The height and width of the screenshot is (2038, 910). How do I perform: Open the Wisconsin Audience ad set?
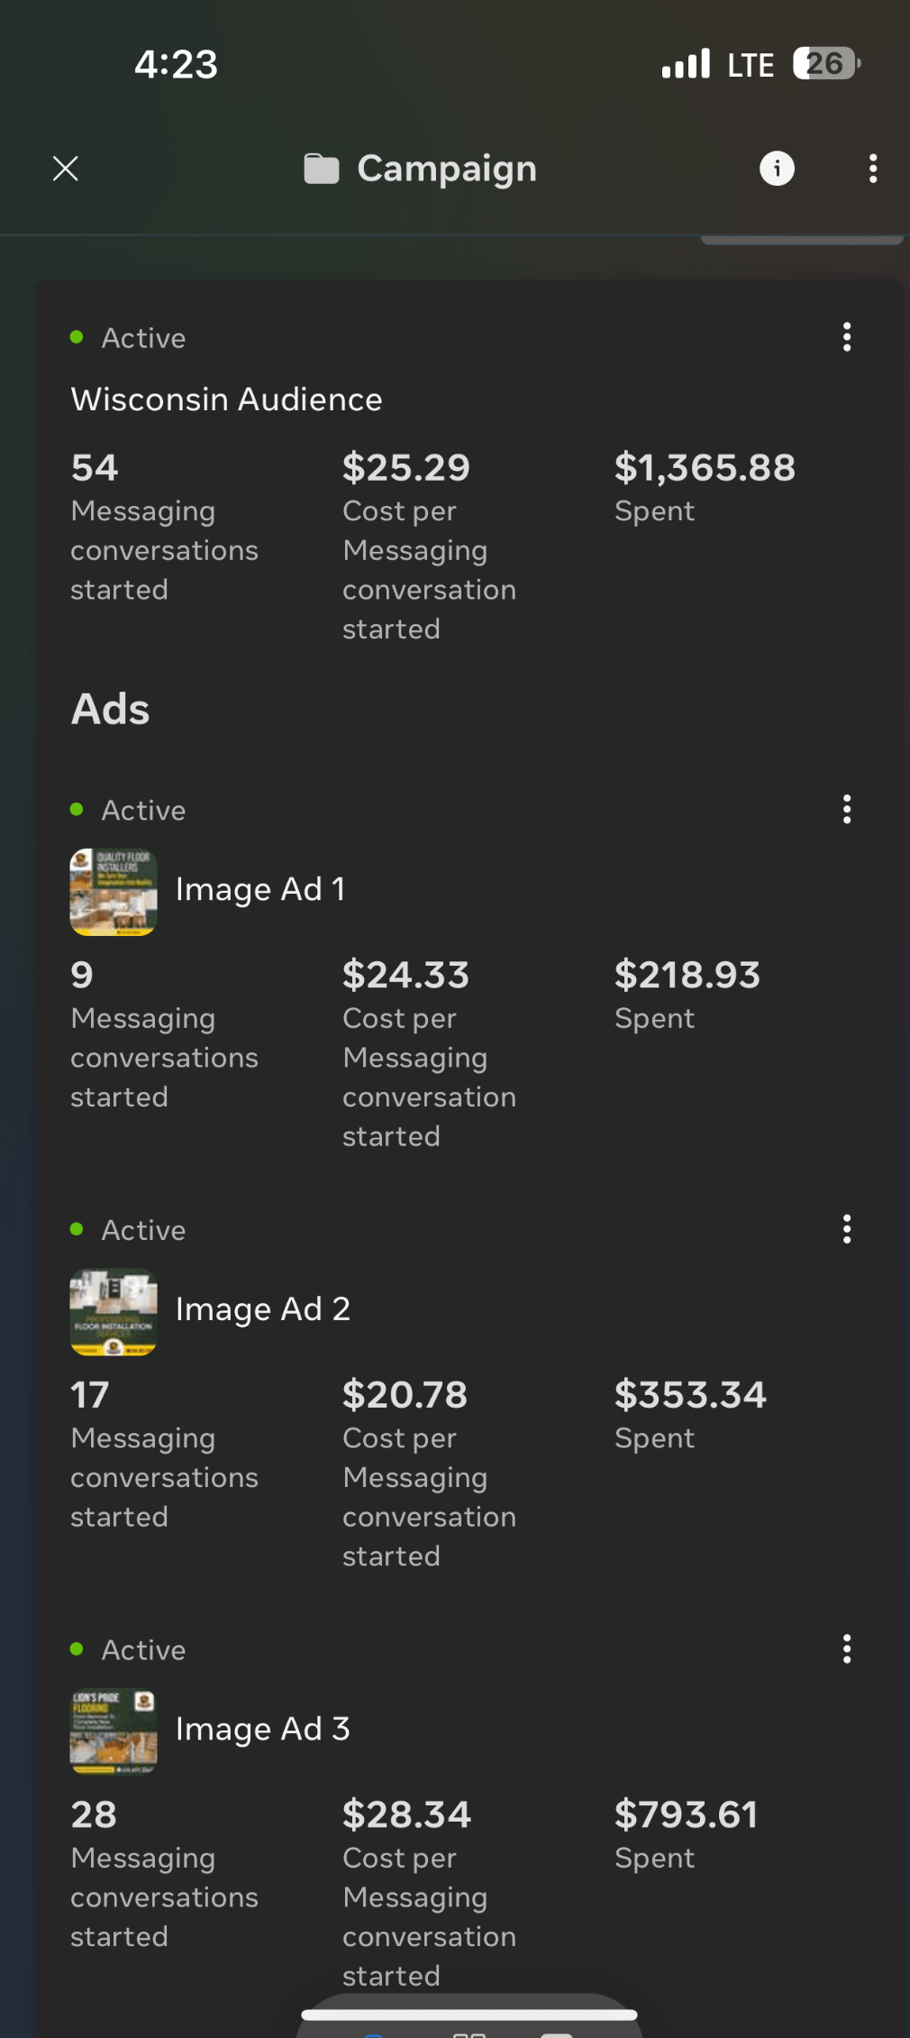click(227, 399)
